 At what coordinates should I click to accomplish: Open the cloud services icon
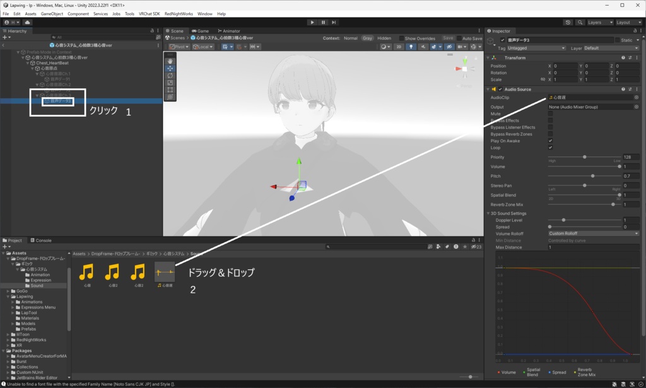[28, 22]
